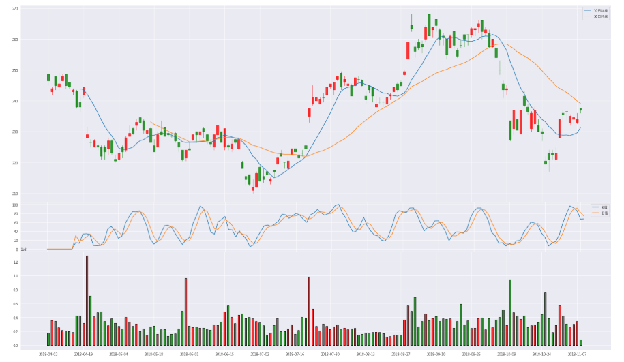Select the 2018-06-01 date label
The height and width of the screenshot is (362, 624).
[x=190, y=354]
